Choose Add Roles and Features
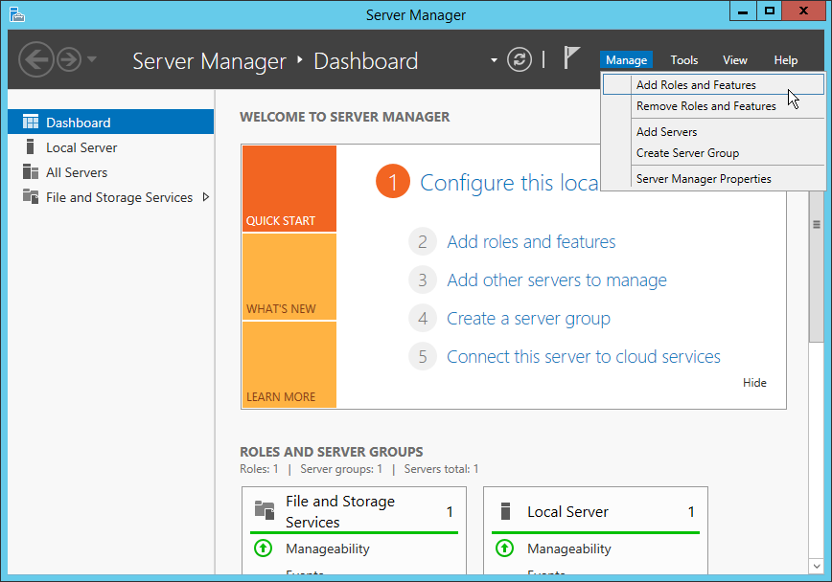The width and height of the screenshot is (832, 582). 713,85
